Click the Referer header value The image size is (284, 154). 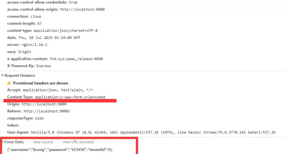click(47, 111)
